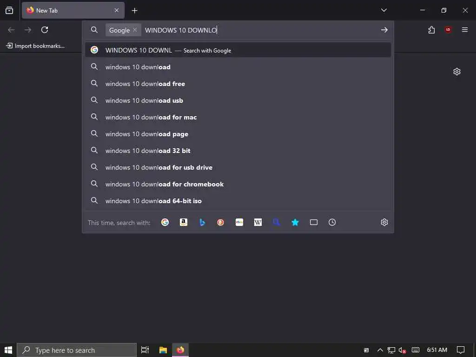Open new tab personalize gear icon
Image resolution: width=476 pixels, height=357 pixels.
[x=457, y=72]
